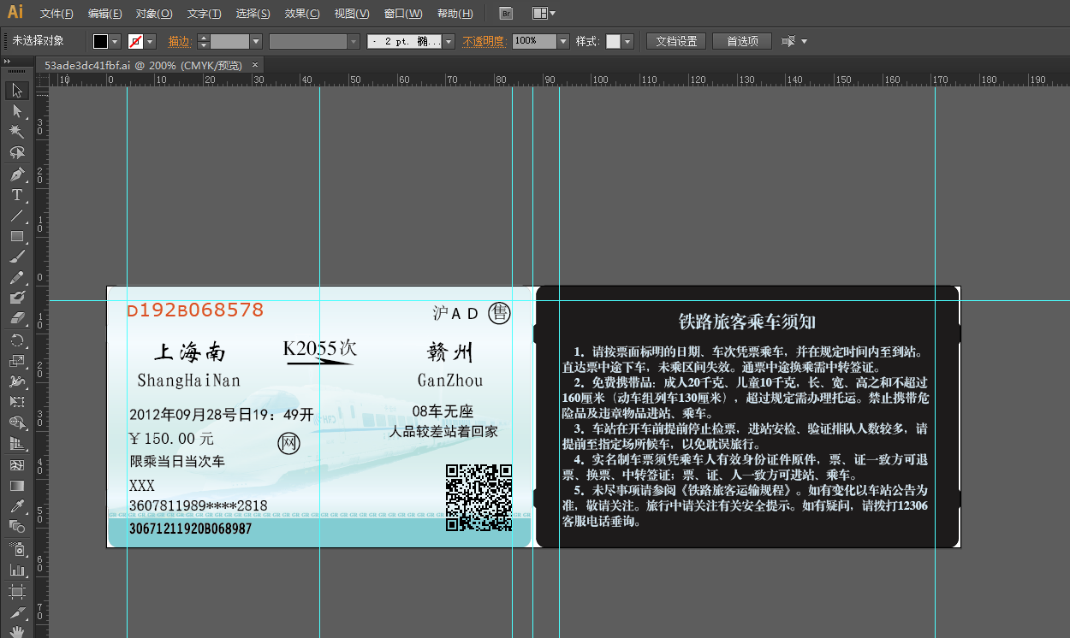Click the QR code on the ticket

(479, 497)
